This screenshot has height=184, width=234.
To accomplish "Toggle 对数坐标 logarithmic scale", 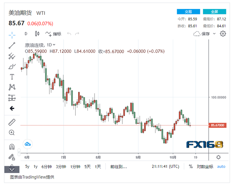I will pos(205,166).
